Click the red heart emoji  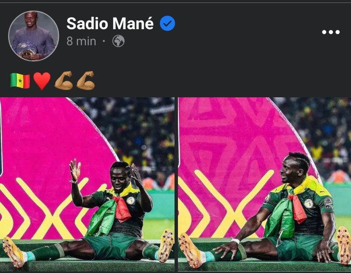(42, 81)
